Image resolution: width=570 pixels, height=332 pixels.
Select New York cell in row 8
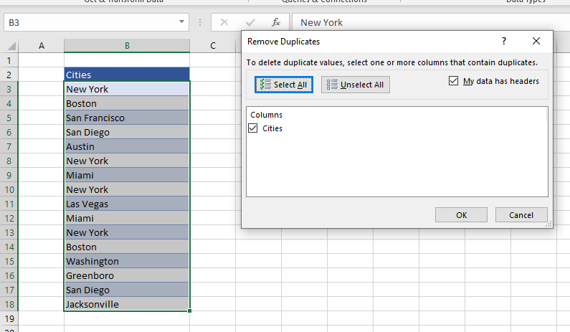pyautogui.click(x=127, y=161)
